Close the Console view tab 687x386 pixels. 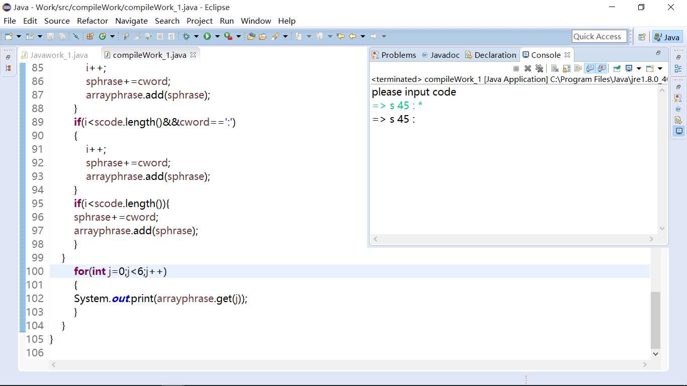pos(567,55)
